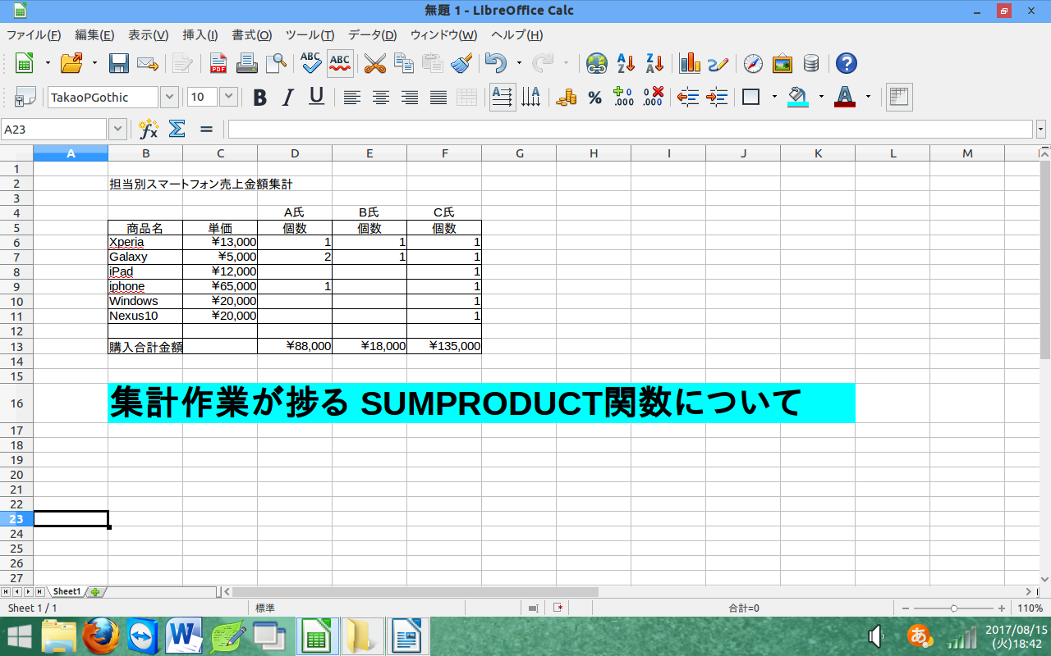Open the TakaoPGothic font name dropdown
1051x656 pixels.
click(x=169, y=98)
